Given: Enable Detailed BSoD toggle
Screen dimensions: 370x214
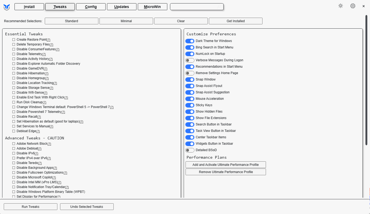Looking at the screenshot, I should pos(190,150).
